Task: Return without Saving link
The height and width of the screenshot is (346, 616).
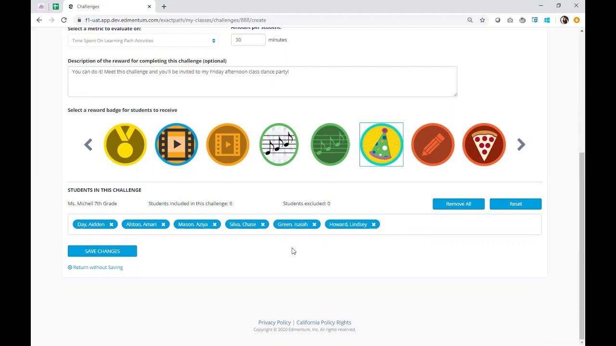Action: pos(95,267)
